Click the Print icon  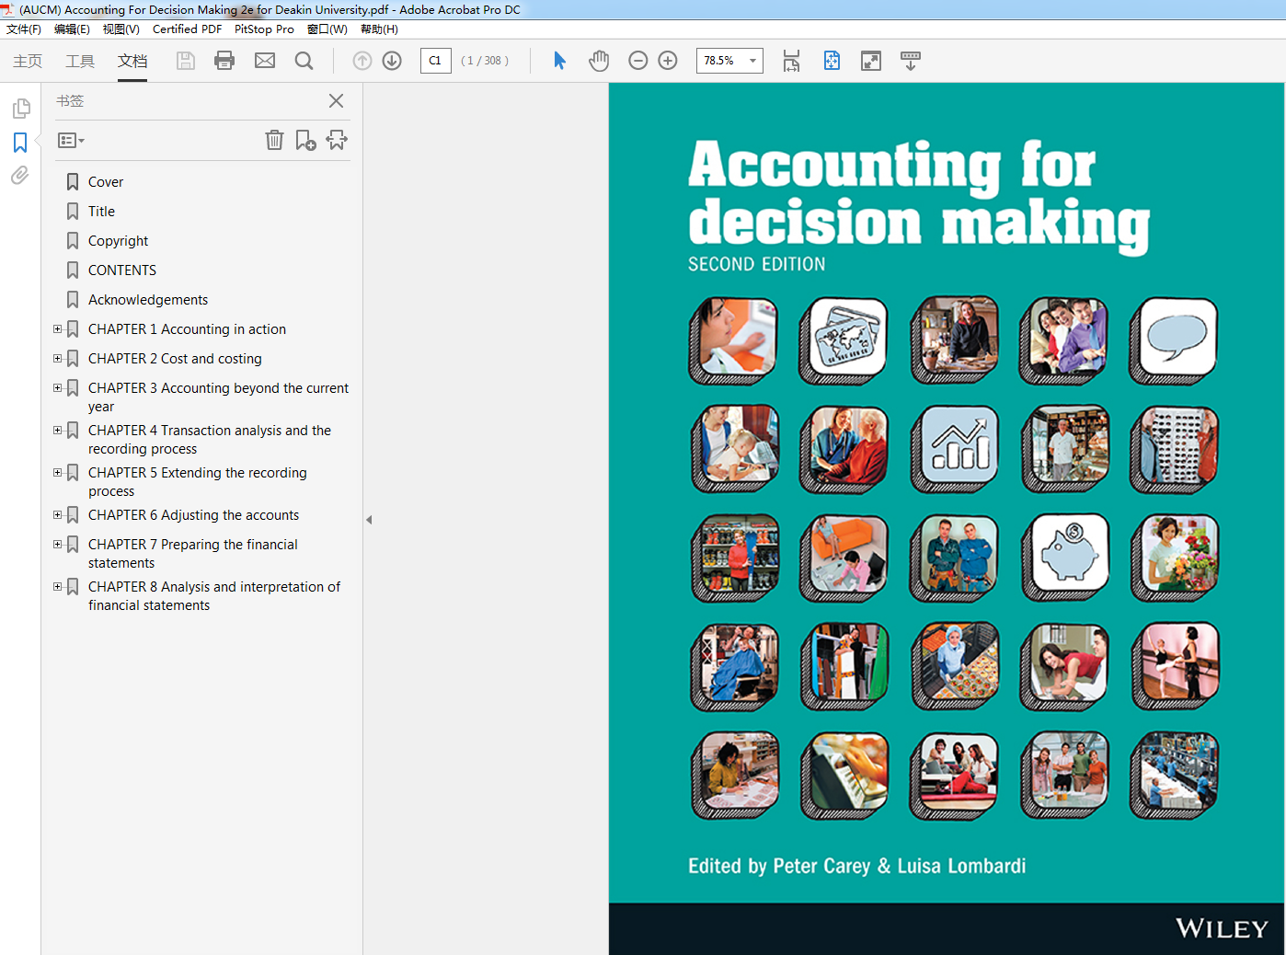point(224,61)
